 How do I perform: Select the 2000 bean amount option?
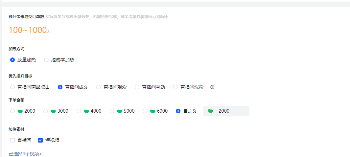click(12, 111)
